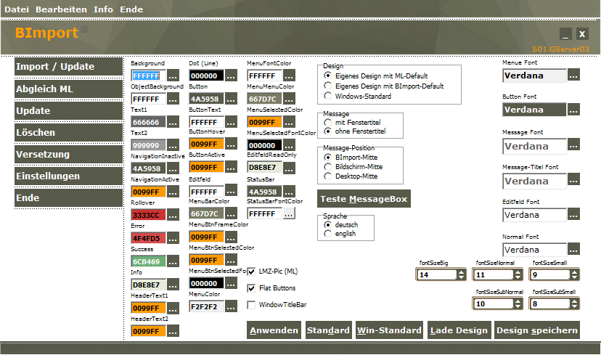Choose Button Font via ellipsis button
The width and height of the screenshot is (601, 355).
[x=573, y=110]
